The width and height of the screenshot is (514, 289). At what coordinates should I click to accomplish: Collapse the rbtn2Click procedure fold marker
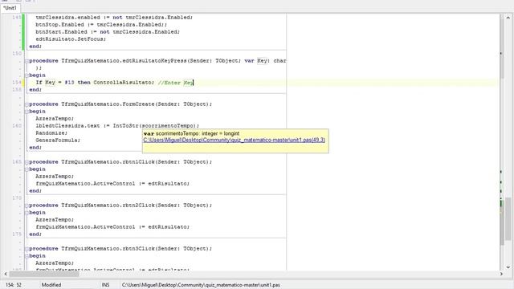pyautogui.click(x=27, y=206)
